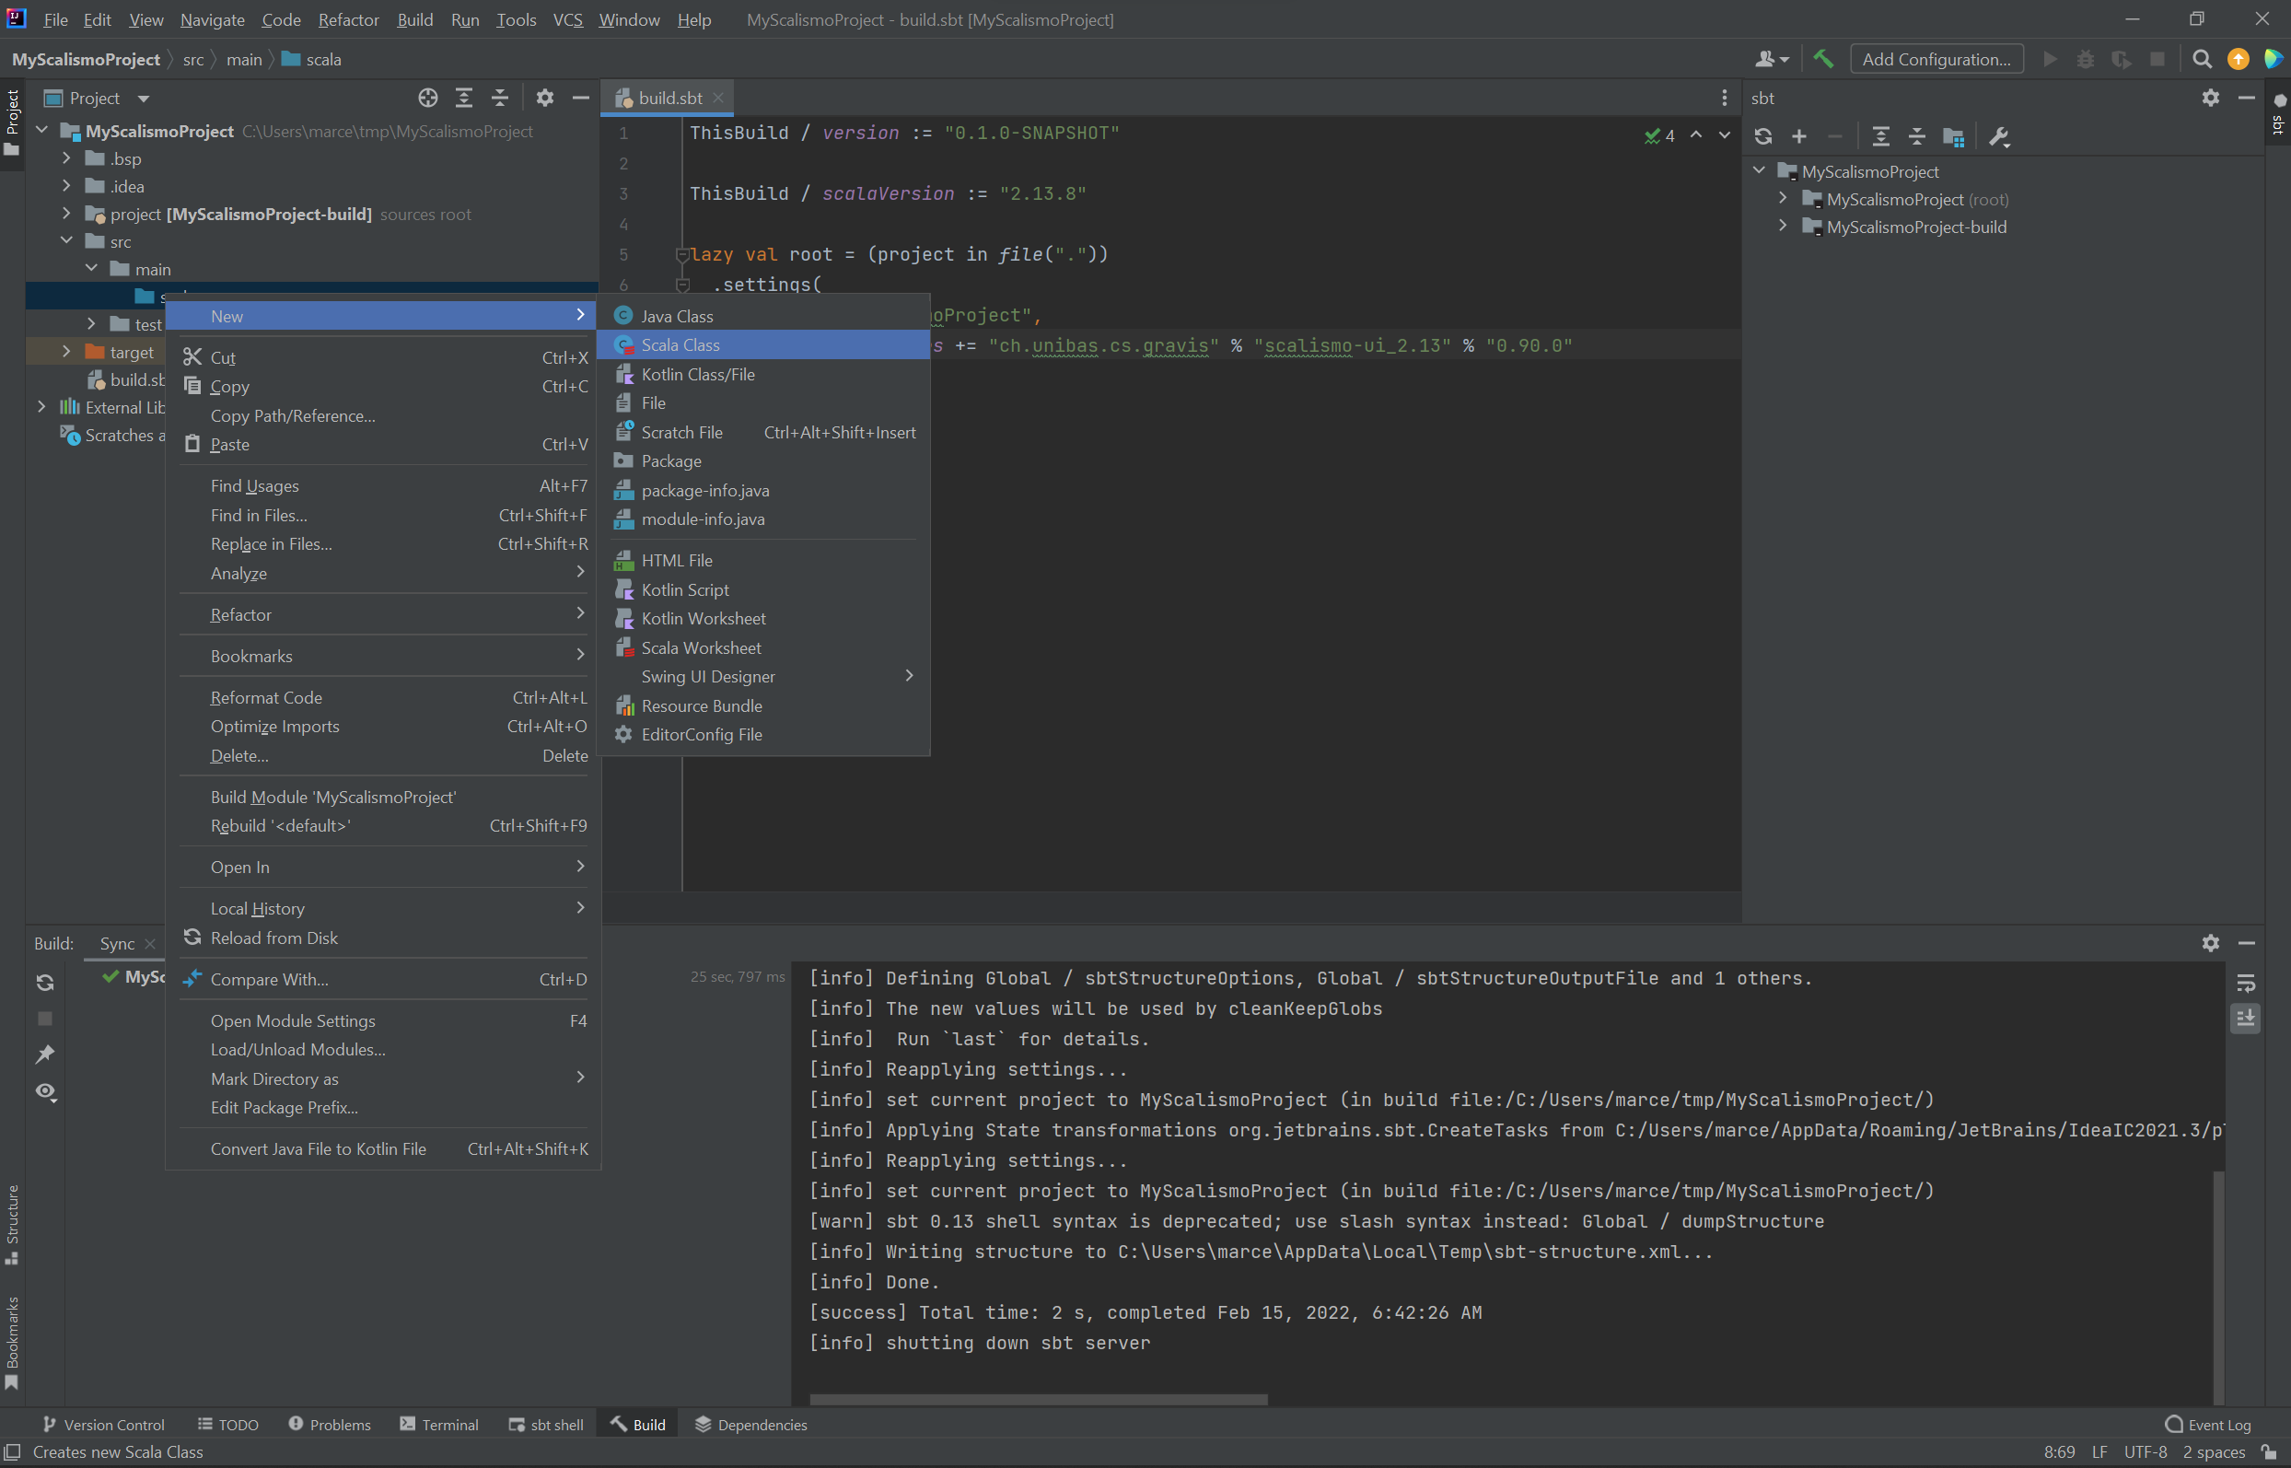Screen dimensions: 2291x1468
Task: Toggle soft-wrap in Build output
Action: click(2246, 983)
